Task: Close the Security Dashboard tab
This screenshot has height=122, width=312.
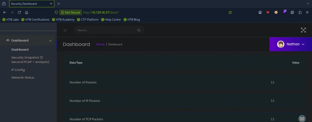Action: click(51, 4)
